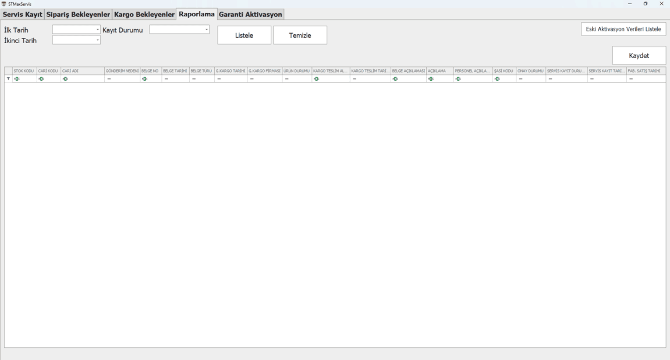Open the FAB. SATIŞ TARİHİ equals filter icon
The height and width of the screenshot is (360, 670).
pyautogui.click(x=630, y=79)
